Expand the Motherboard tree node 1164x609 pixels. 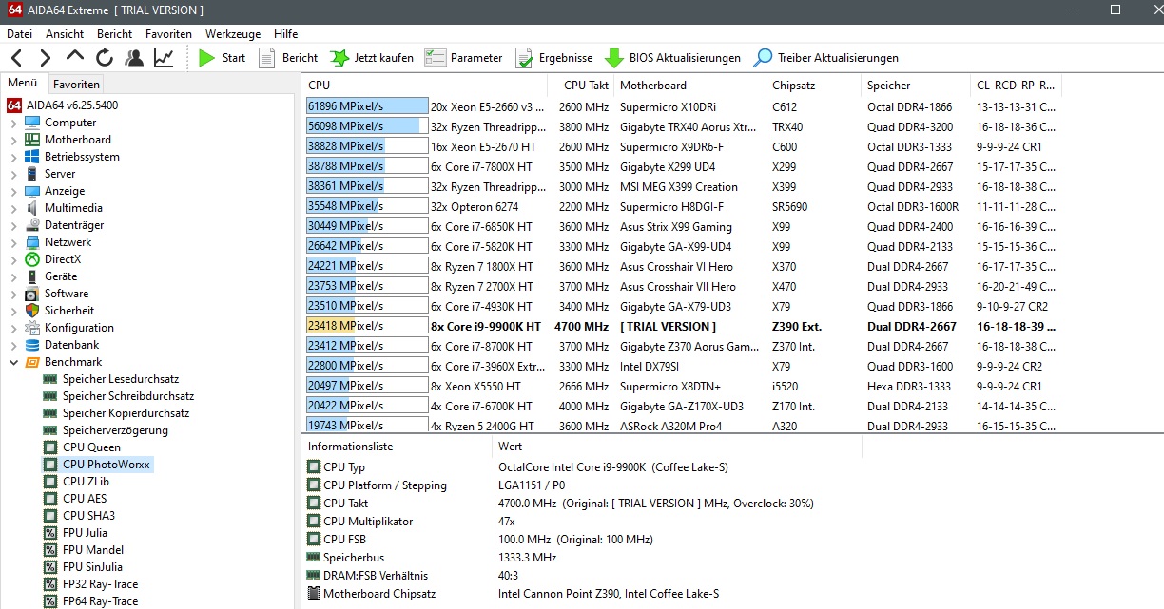coord(13,140)
